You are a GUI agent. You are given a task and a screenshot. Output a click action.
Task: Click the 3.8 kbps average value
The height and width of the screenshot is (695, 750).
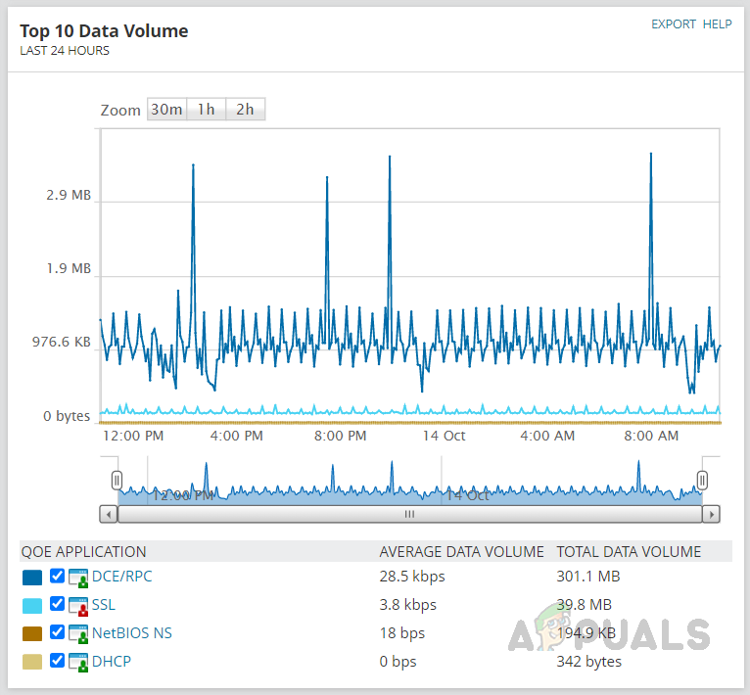coord(408,605)
